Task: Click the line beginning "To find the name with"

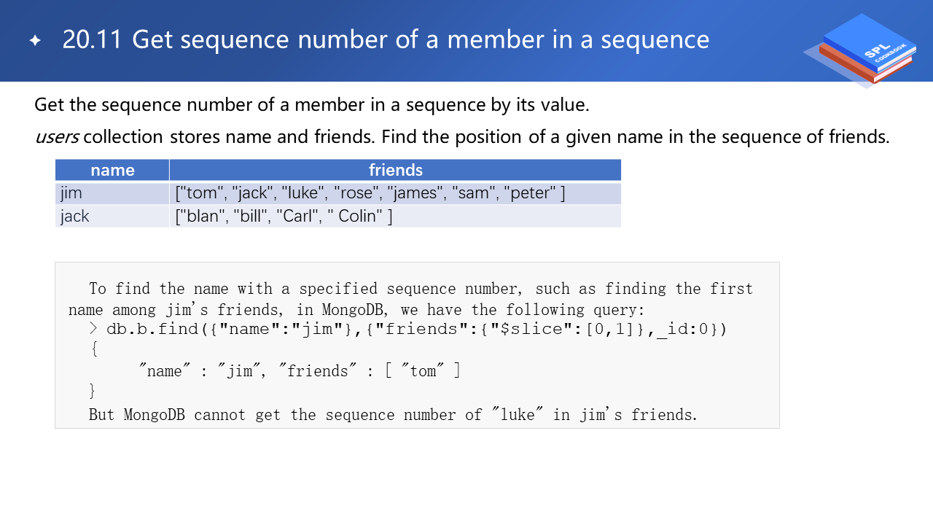Action: (x=421, y=289)
